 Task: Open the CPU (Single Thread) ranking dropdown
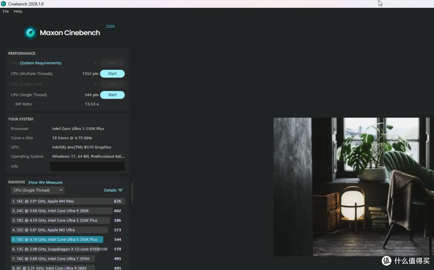tap(38, 190)
